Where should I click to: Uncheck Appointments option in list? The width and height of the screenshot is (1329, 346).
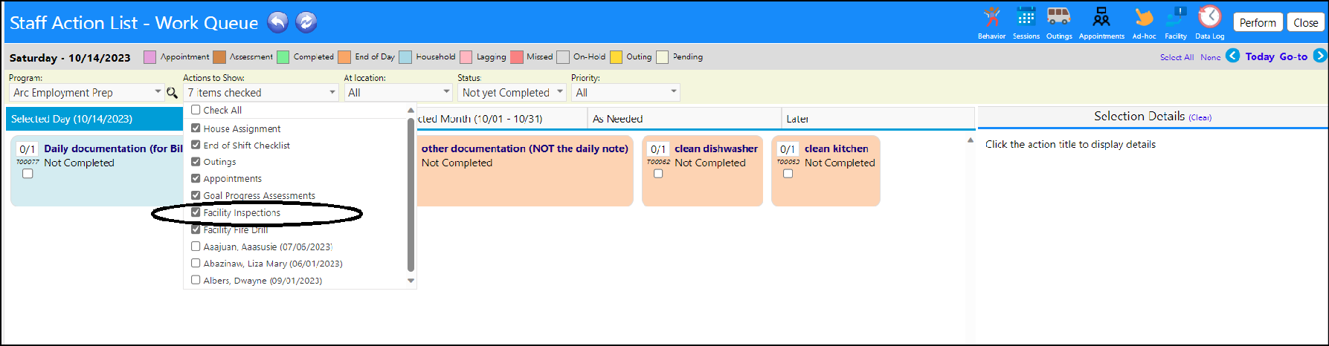(196, 178)
